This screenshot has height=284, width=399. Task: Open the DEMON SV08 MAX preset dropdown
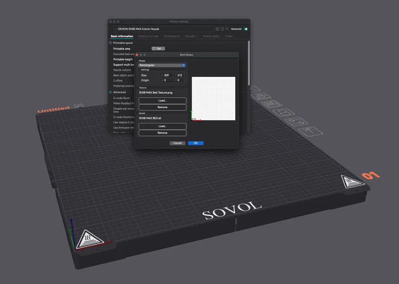pyautogui.click(x=164, y=29)
